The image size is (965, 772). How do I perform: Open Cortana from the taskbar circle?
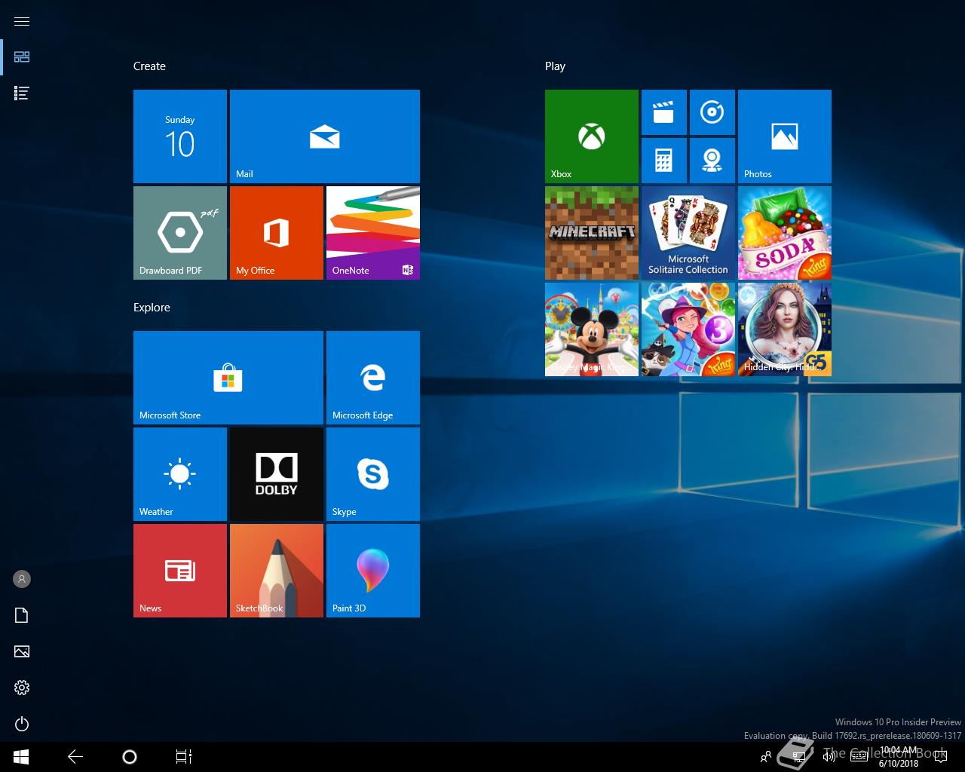click(129, 757)
